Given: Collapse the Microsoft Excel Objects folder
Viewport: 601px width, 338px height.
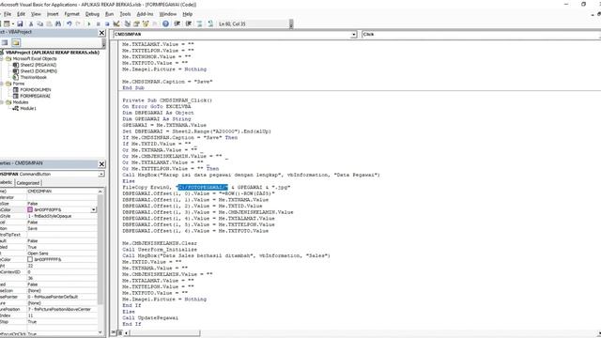Looking at the screenshot, I should [x=2, y=59].
